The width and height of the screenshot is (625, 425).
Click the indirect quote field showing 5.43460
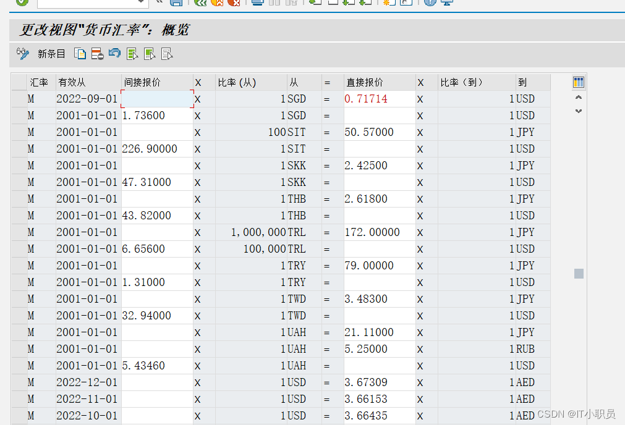[x=157, y=366]
